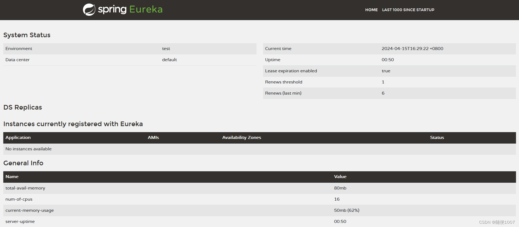
Task: Select the DS Replicas heading
Action: 23,107
